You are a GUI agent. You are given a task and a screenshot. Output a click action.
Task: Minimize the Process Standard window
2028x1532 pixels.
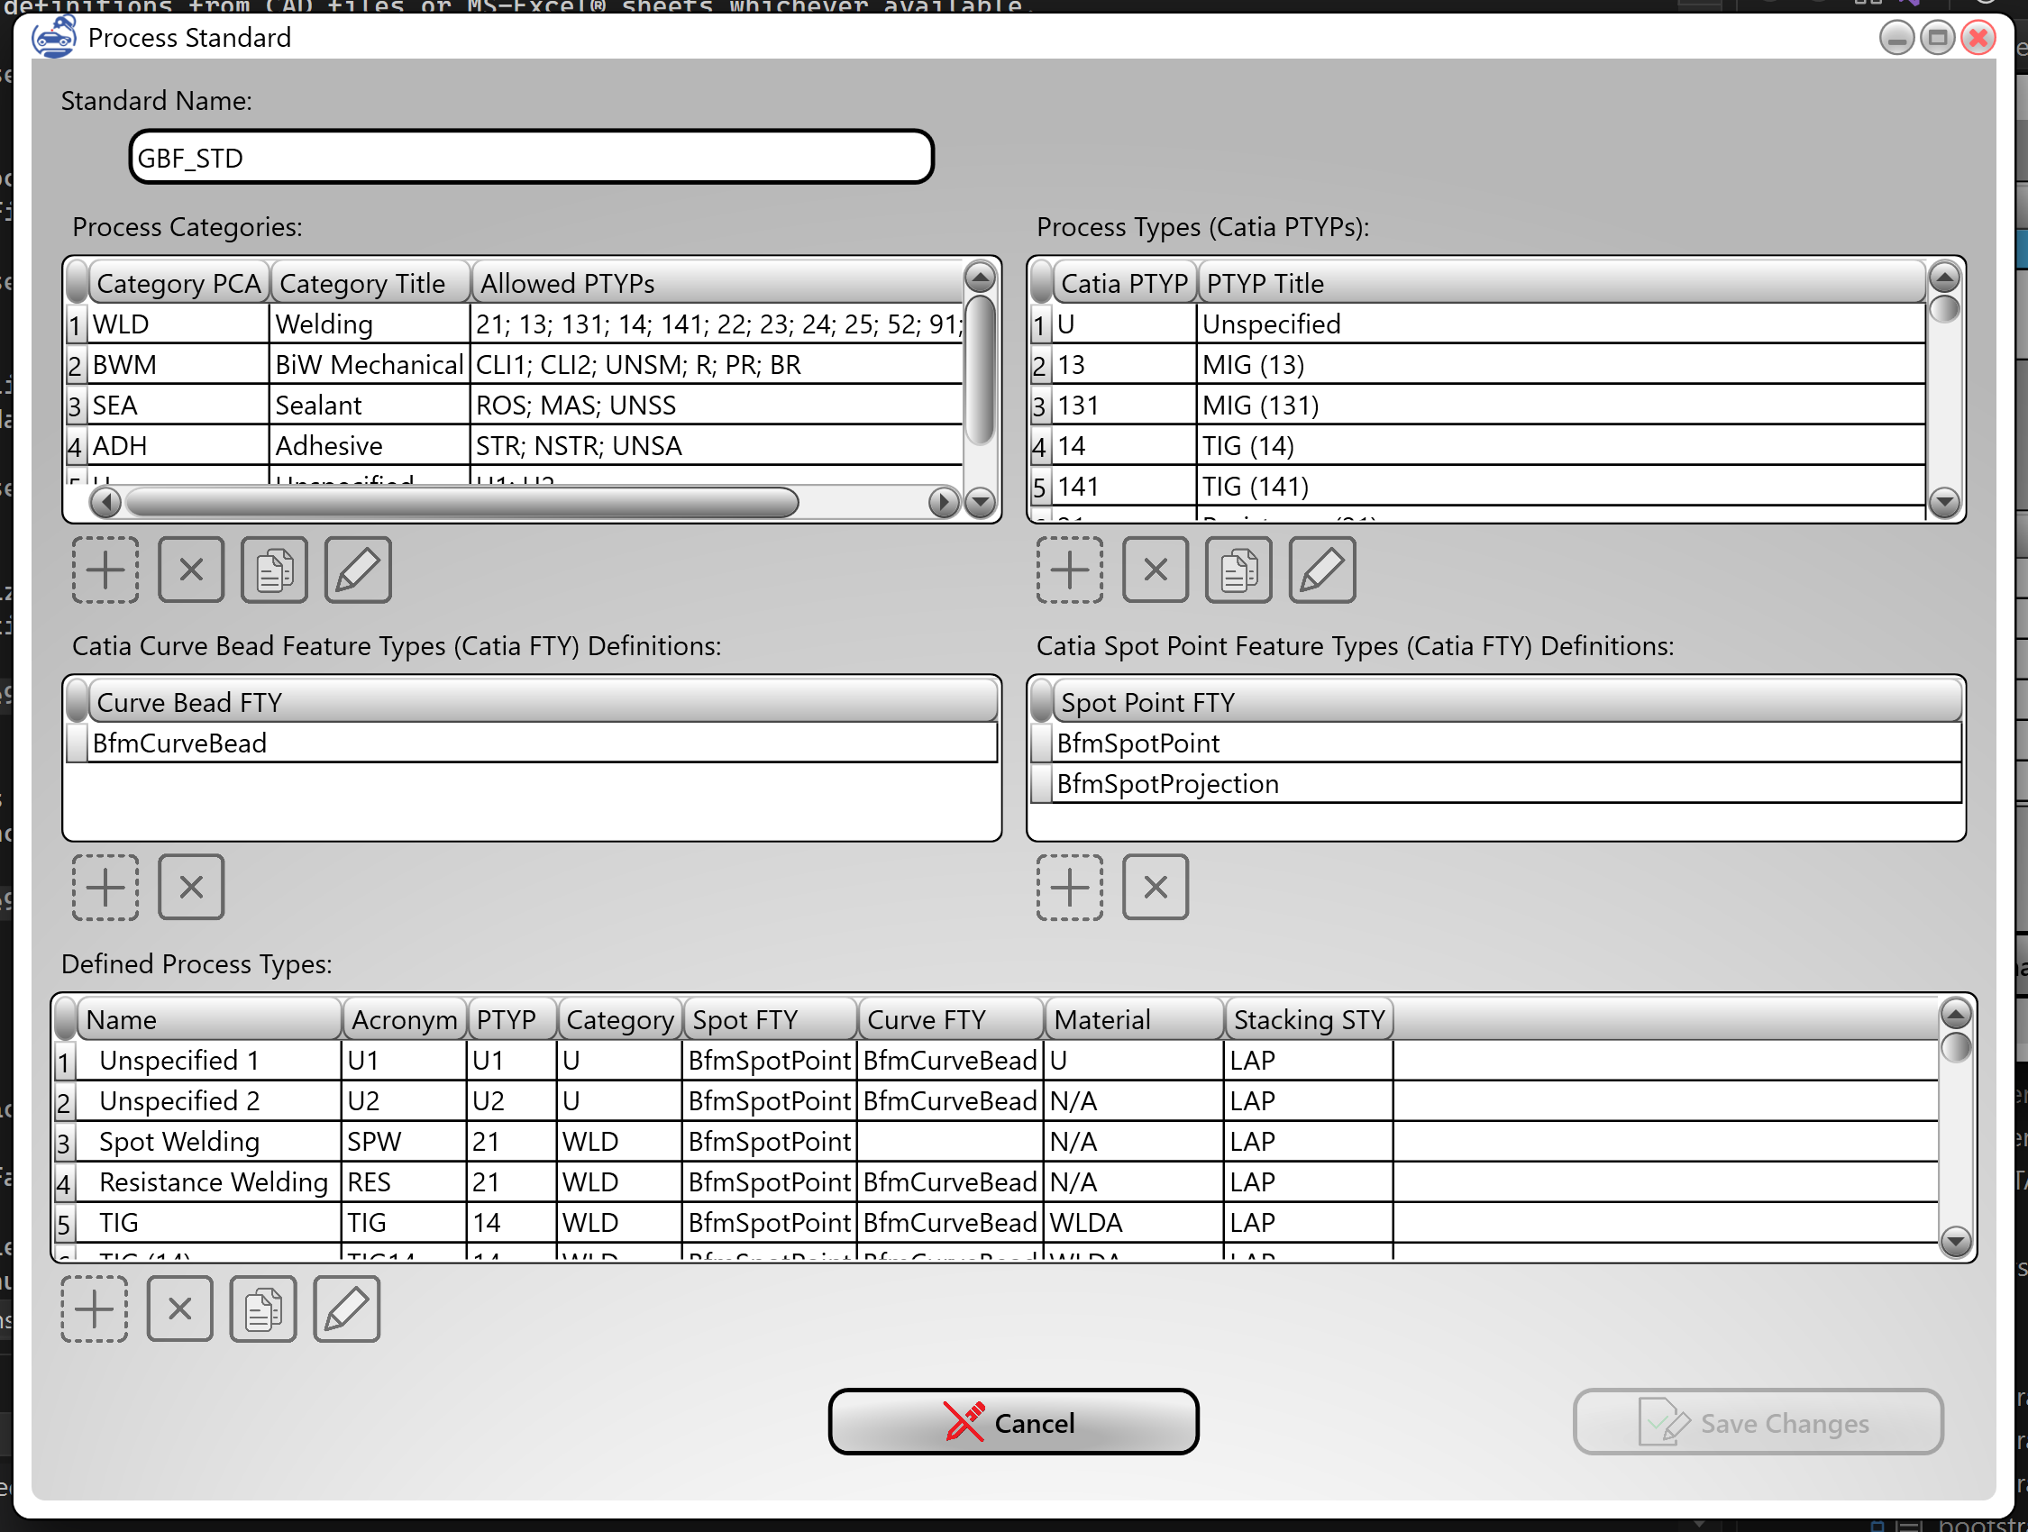(1896, 38)
